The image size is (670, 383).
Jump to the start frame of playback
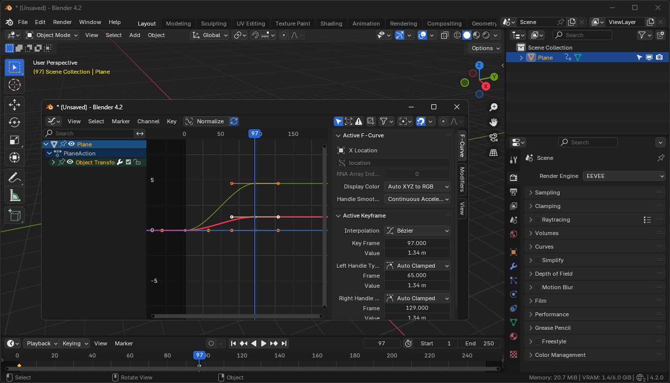point(233,343)
